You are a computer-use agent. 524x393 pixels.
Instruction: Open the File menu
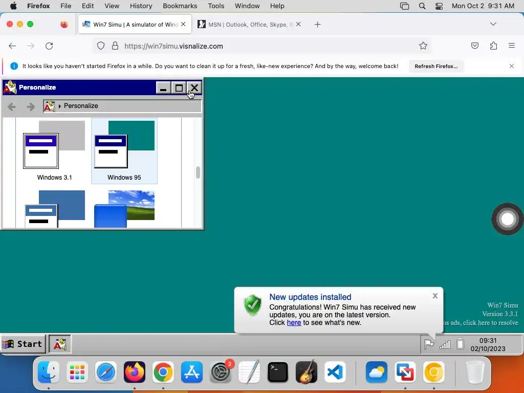[66, 6]
